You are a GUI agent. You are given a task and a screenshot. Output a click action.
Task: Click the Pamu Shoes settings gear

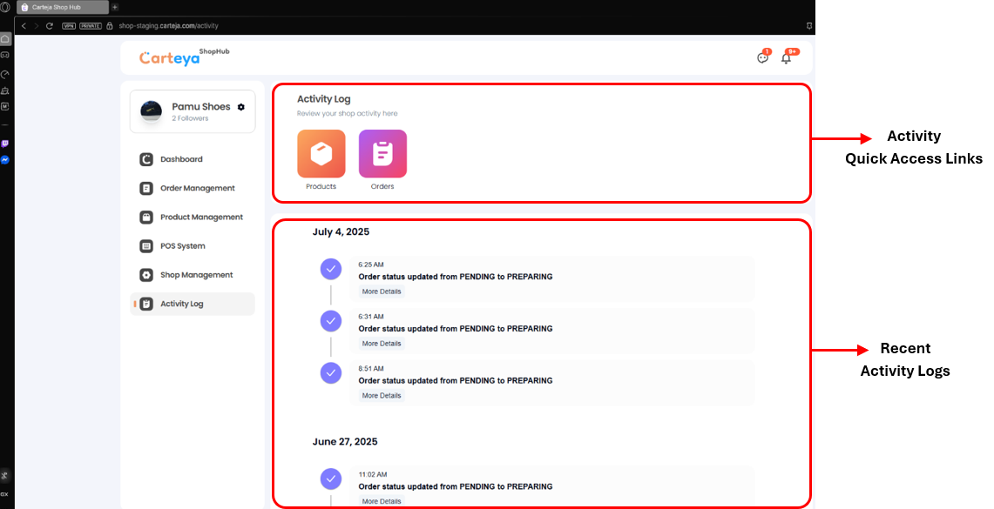(x=240, y=106)
